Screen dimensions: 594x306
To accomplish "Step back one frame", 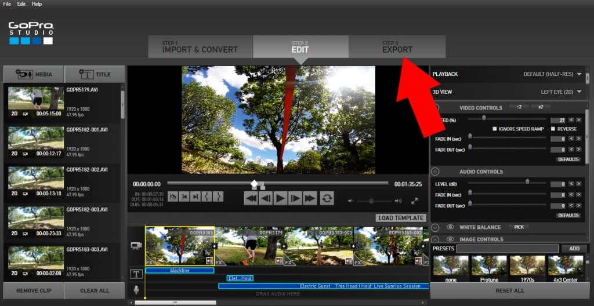I will (266, 198).
